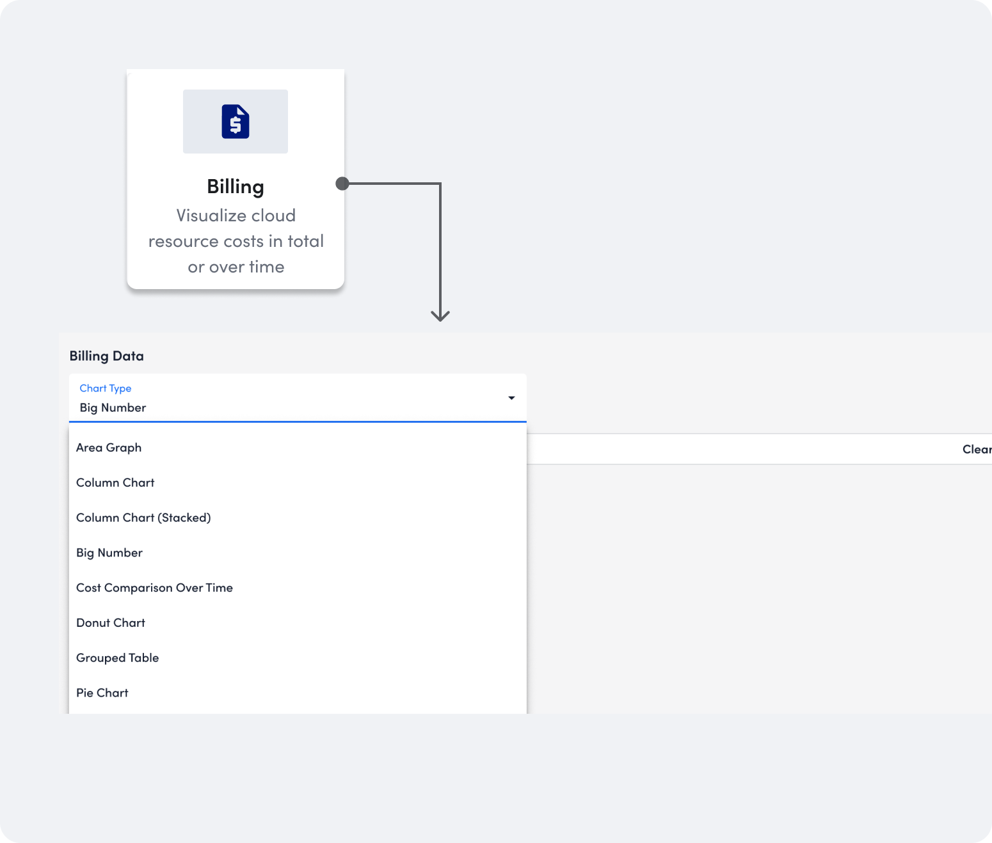Open the Billing card titled Billing
Viewport: 992px width, 843px height.
click(x=236, y=179)
